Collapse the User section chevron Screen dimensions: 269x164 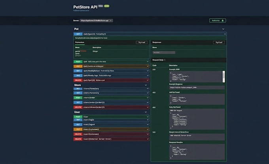click(146, 112)
